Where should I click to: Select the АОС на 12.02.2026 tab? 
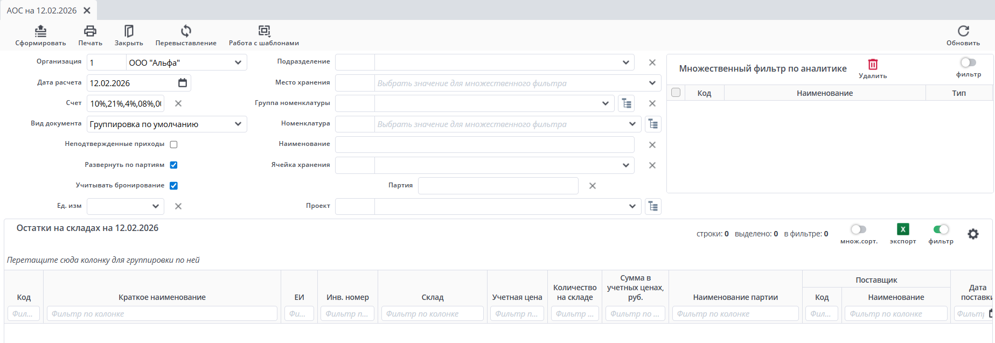pos(41,10)
